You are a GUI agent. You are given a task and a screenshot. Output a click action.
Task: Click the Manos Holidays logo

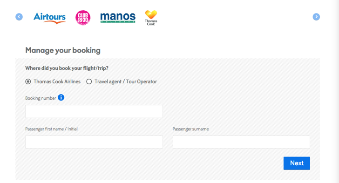[x=118, y=17]
